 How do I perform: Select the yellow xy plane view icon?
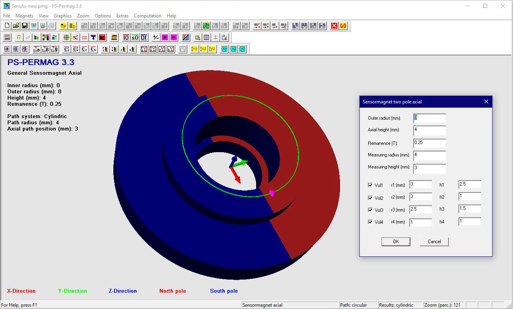(x=194, y=49)
